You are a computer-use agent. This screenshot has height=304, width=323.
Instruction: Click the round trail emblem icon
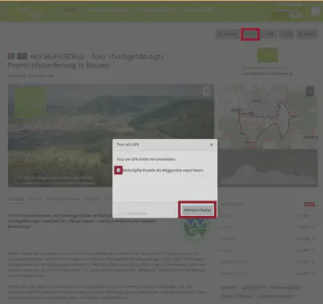(197, 227)
